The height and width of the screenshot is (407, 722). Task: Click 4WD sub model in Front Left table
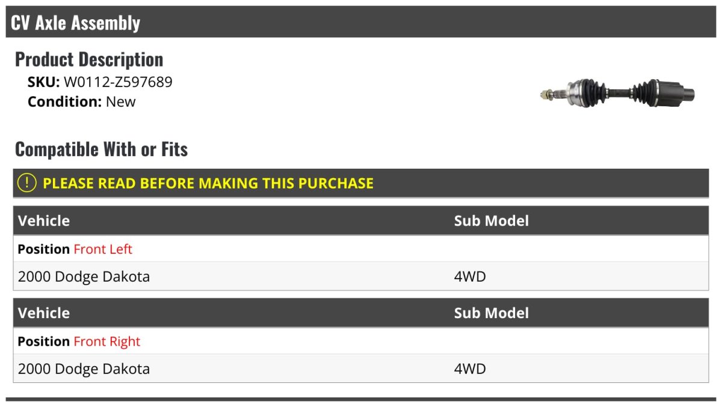[x=469, y=277]
